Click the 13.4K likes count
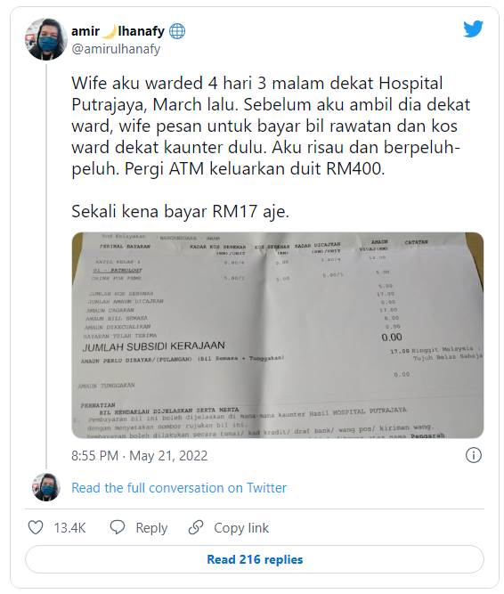Image resolution: width=504 pixels, height=594 pixels. (x=69, y=528)
